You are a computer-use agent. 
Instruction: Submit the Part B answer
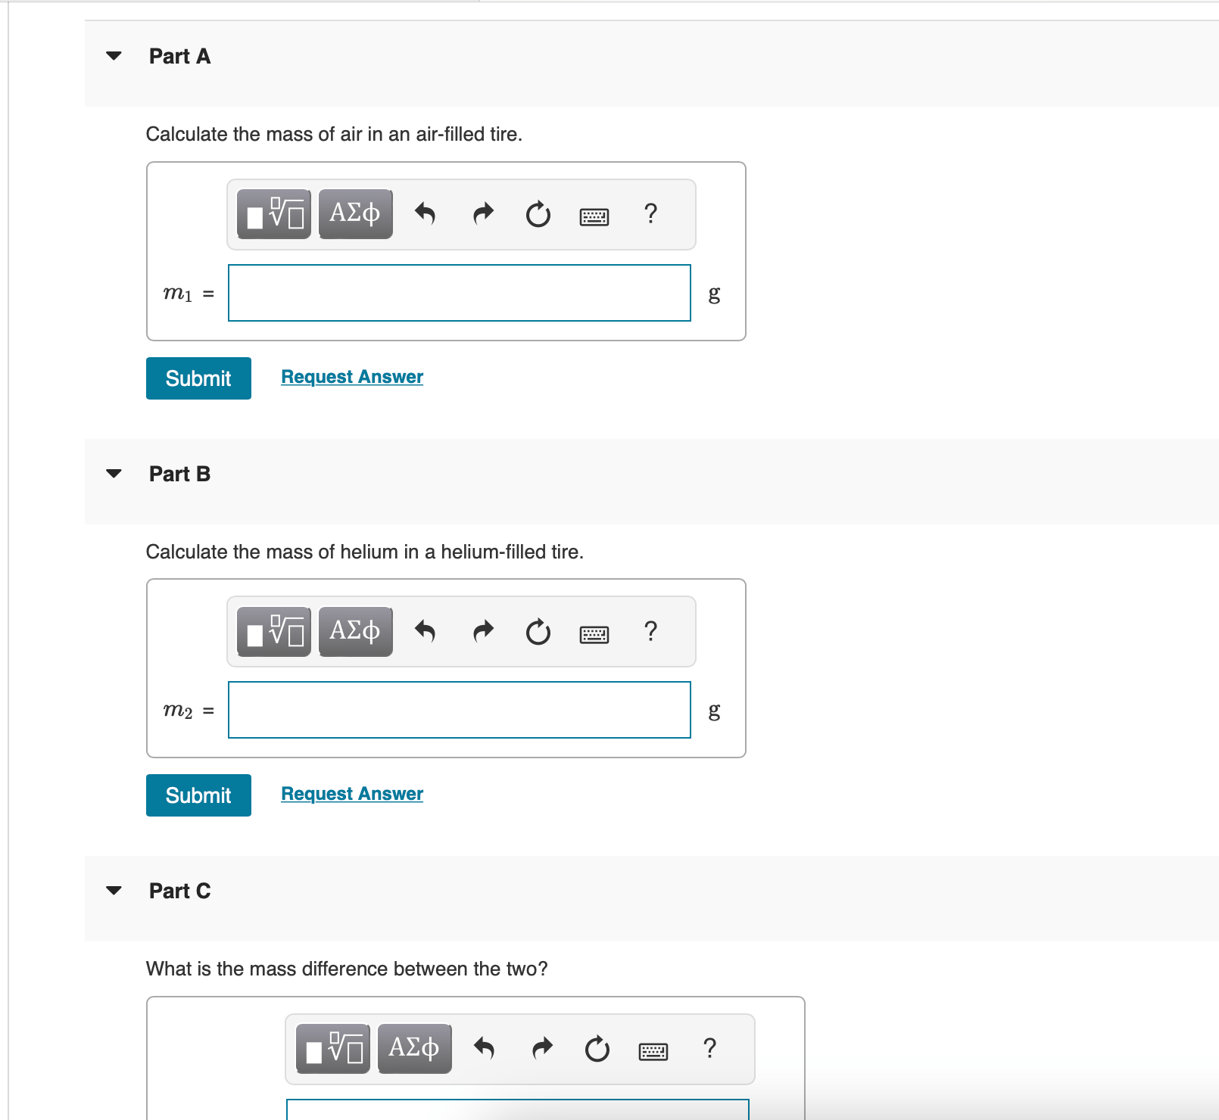198,795
